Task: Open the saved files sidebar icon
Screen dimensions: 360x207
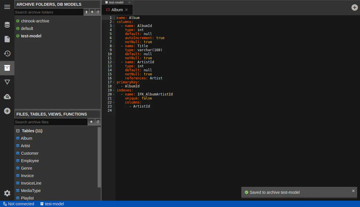Action: point(7,39)
